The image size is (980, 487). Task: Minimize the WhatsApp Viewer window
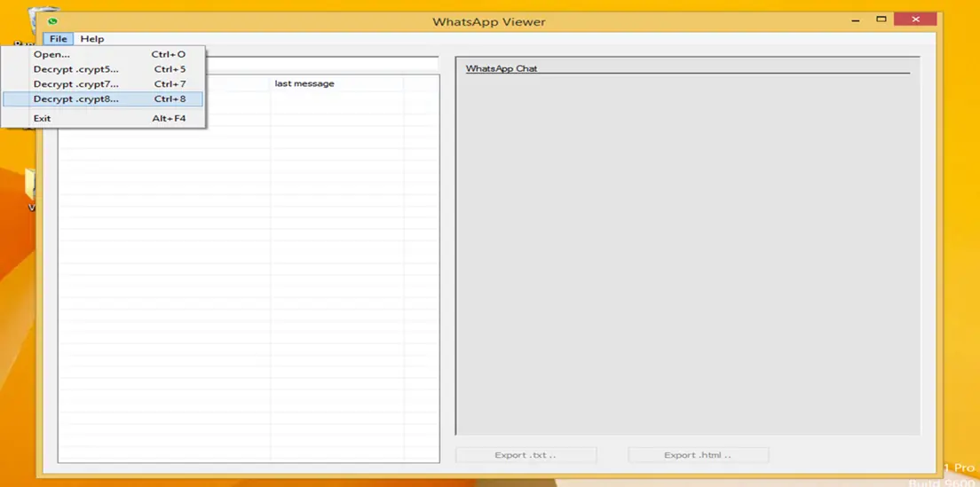(x=855, y=20)
